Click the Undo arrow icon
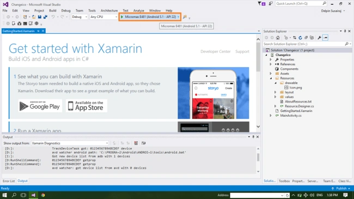354x199 pixels. tap(53, 17)
